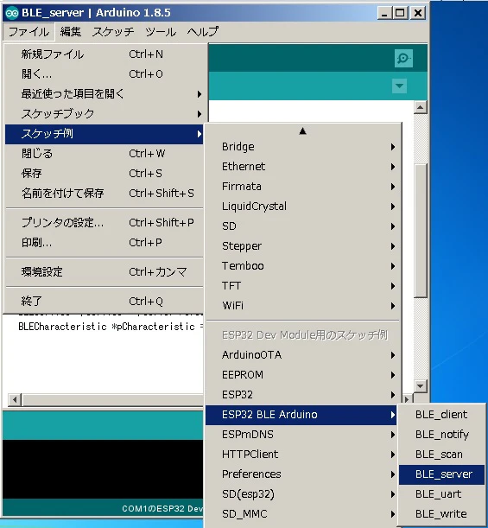Image resolution: width=488 pixels, height=528 pixels.
Task: Open the BLE_write example sketch
Action: point(441,514)
